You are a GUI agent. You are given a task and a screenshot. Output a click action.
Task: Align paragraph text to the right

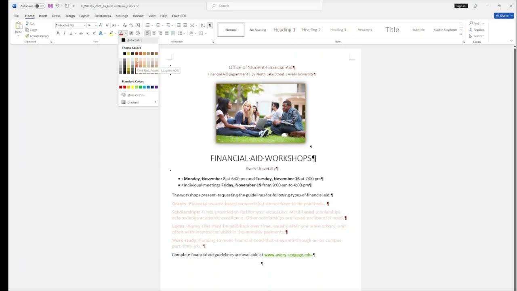click(x=160, y=33)
